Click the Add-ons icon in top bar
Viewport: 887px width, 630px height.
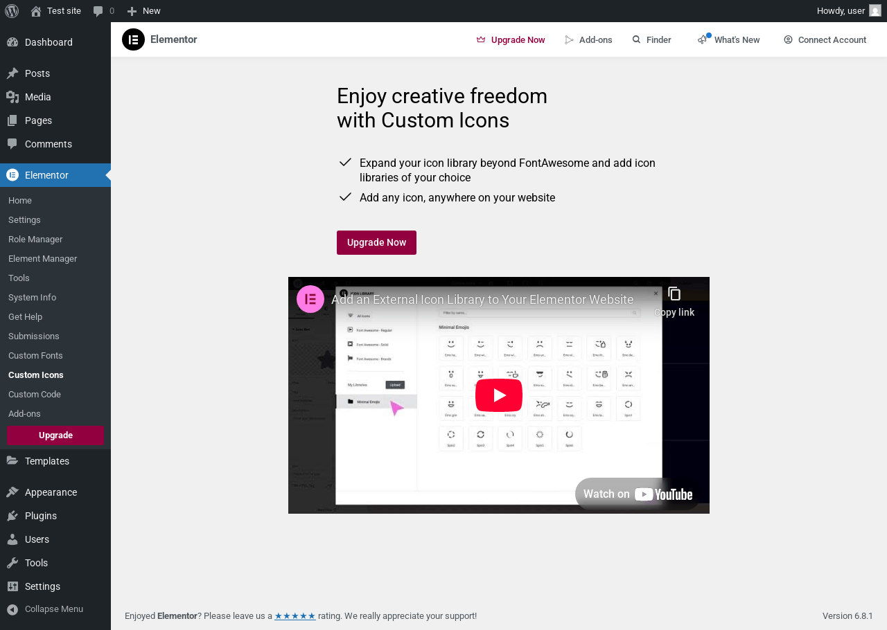[570, 40]
